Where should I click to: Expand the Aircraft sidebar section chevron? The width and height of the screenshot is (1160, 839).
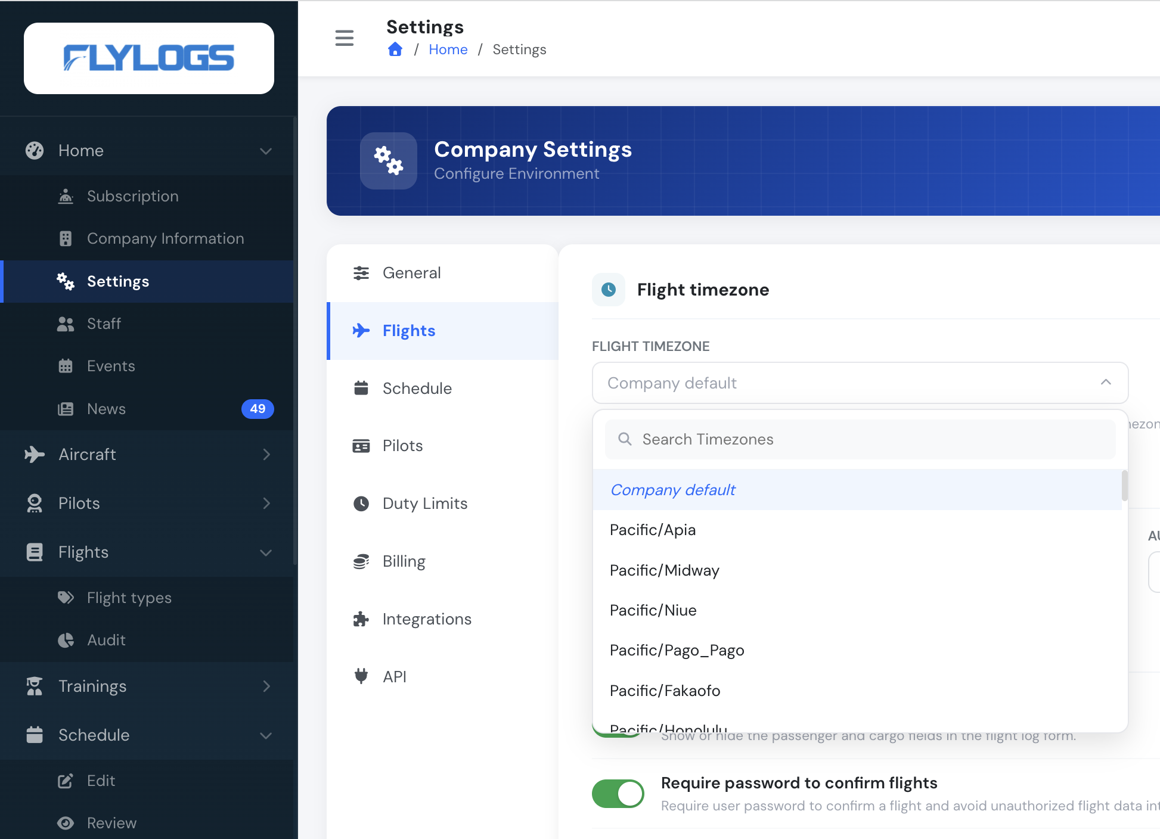[x=266, y=455]
